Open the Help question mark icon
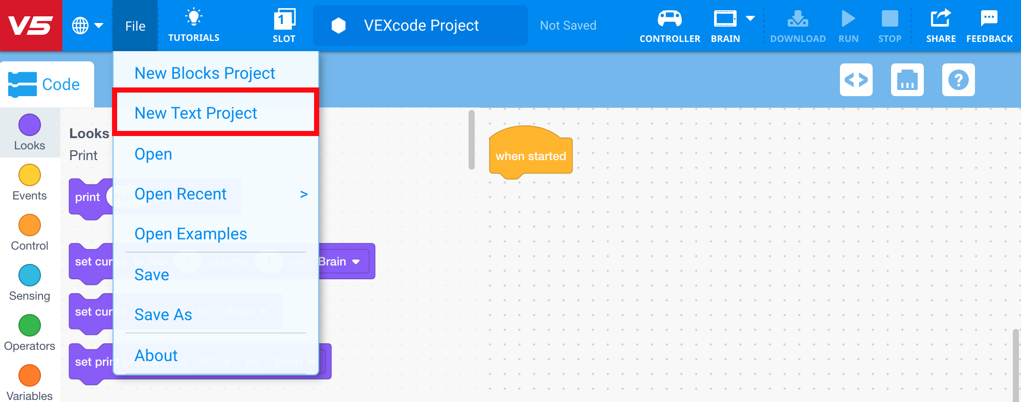The height and width of the screenshot is (402, 1021). [x=958, y=80]
